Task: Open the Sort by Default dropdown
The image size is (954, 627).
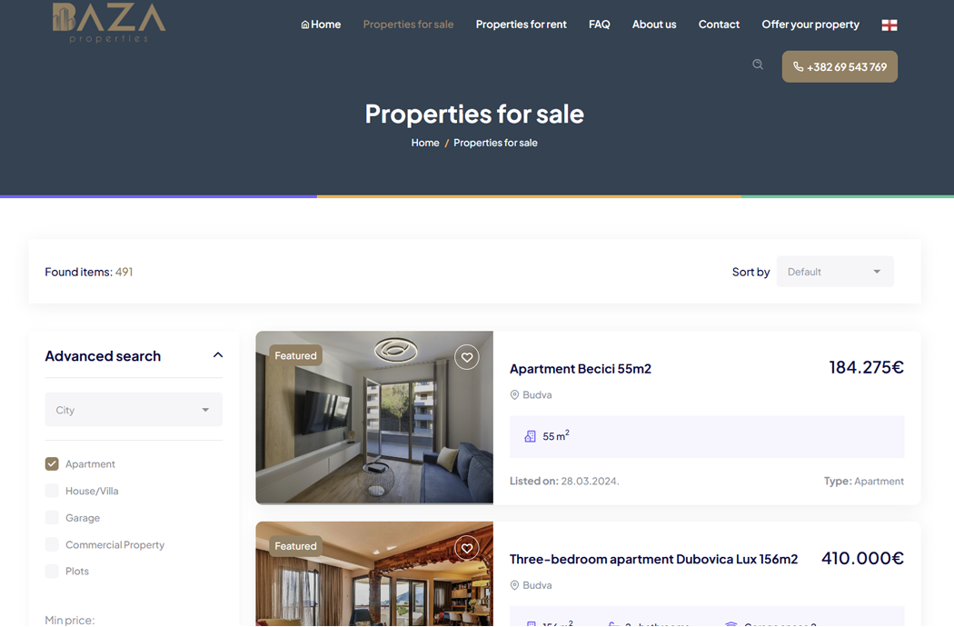Action: 835,272
